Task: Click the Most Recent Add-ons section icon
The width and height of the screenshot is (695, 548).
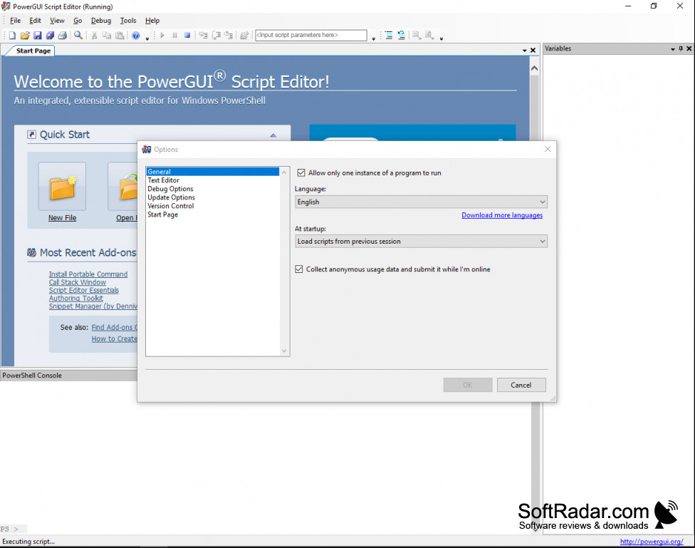Action: (31, 252)
